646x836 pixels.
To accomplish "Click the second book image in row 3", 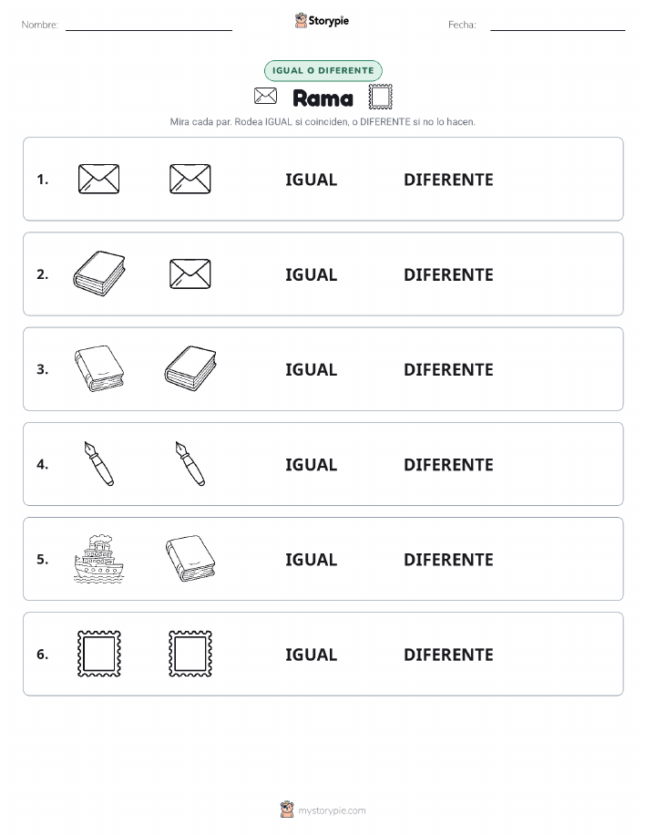I will (190, 368).
